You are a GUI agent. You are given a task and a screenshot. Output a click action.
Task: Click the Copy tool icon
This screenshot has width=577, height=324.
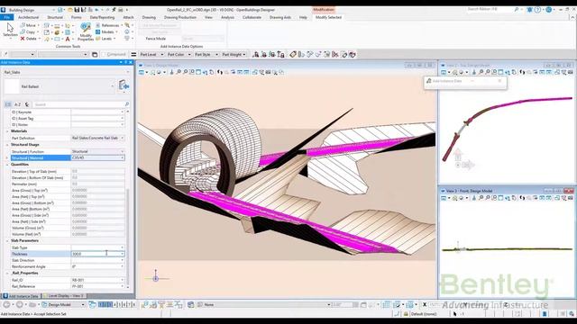(23, 32)
